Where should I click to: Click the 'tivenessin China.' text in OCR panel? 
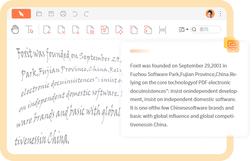[x=149, y=125]
